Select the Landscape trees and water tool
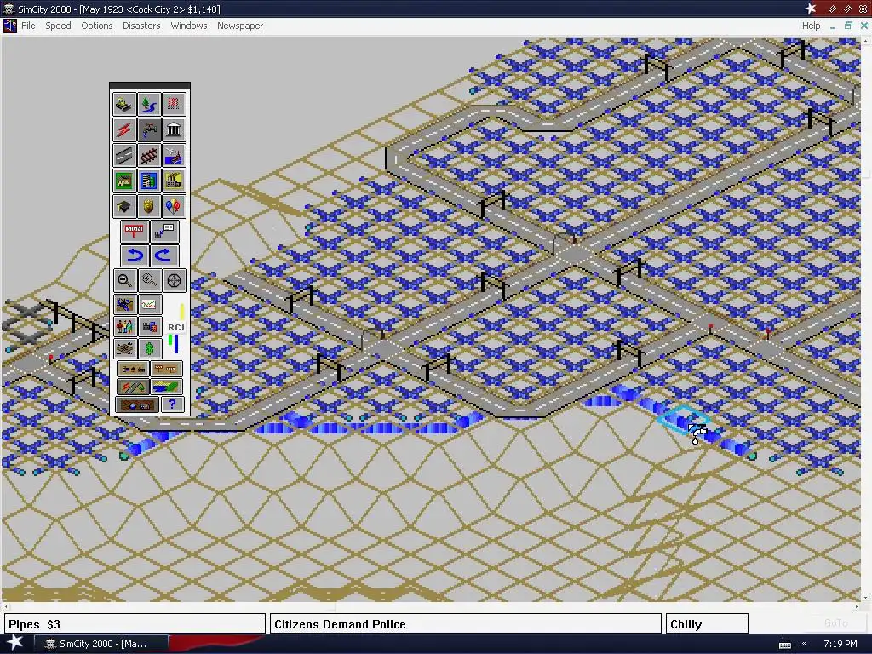The width and height of the screenshot is (872, 654). pos(148,104)
